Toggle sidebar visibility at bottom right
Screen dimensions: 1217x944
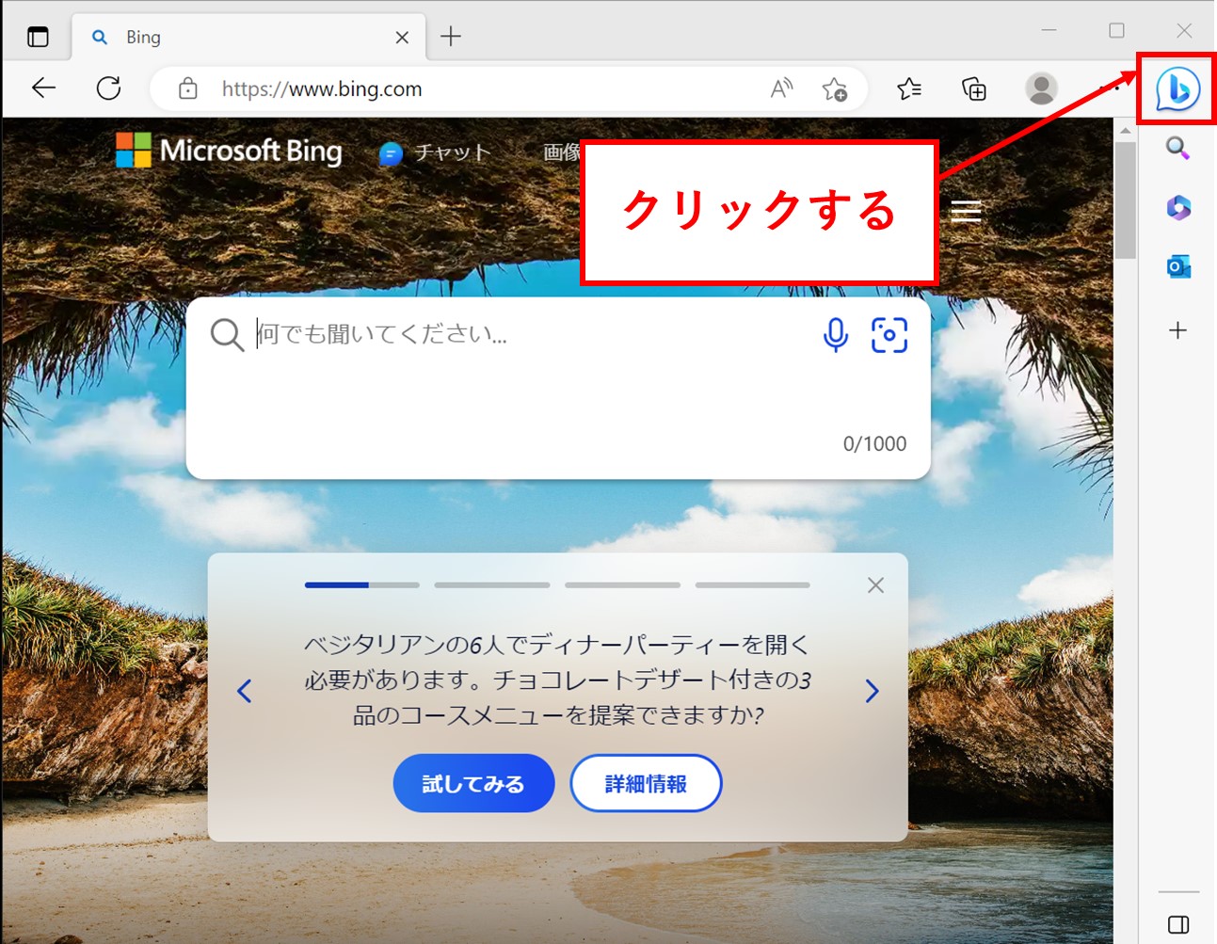click(1178, 924)
